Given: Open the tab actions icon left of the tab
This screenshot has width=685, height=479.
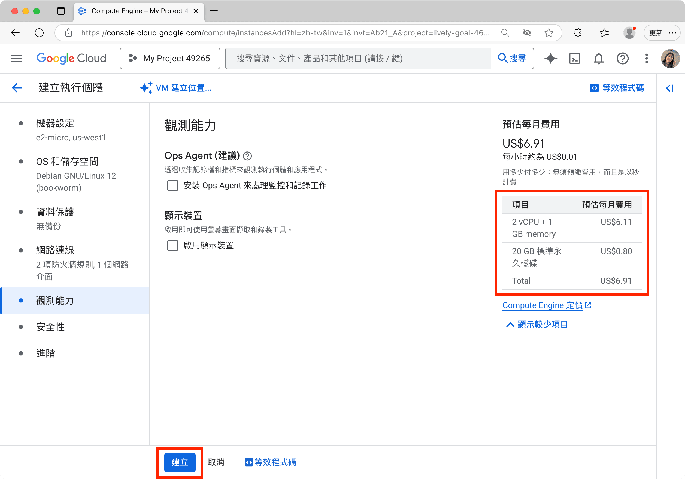Looking at the screenshot, I should [61, 11].
